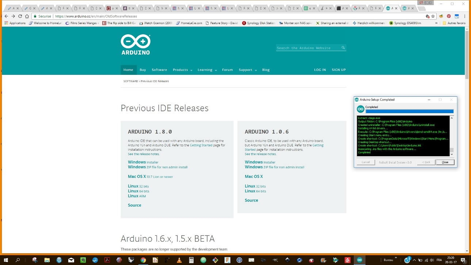
Task: Download Arduino 1.0.6 Windows Installer
Action: (260, 162)
